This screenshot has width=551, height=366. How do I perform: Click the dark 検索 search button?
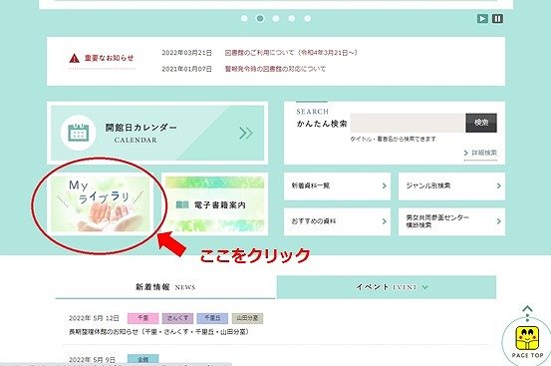tap(481, 123)
